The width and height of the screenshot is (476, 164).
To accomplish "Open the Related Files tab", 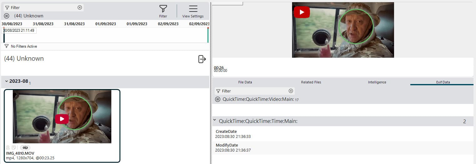I will tap(311, 82).
